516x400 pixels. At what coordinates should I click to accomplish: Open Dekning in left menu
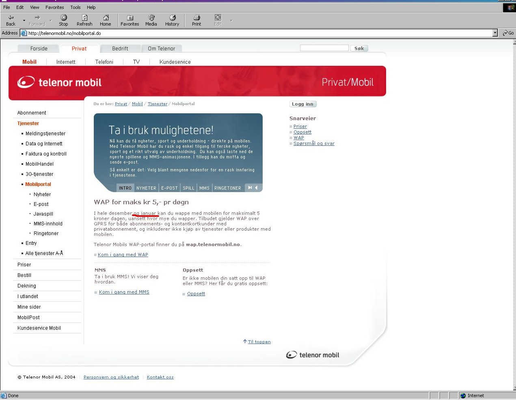(27, 286)
